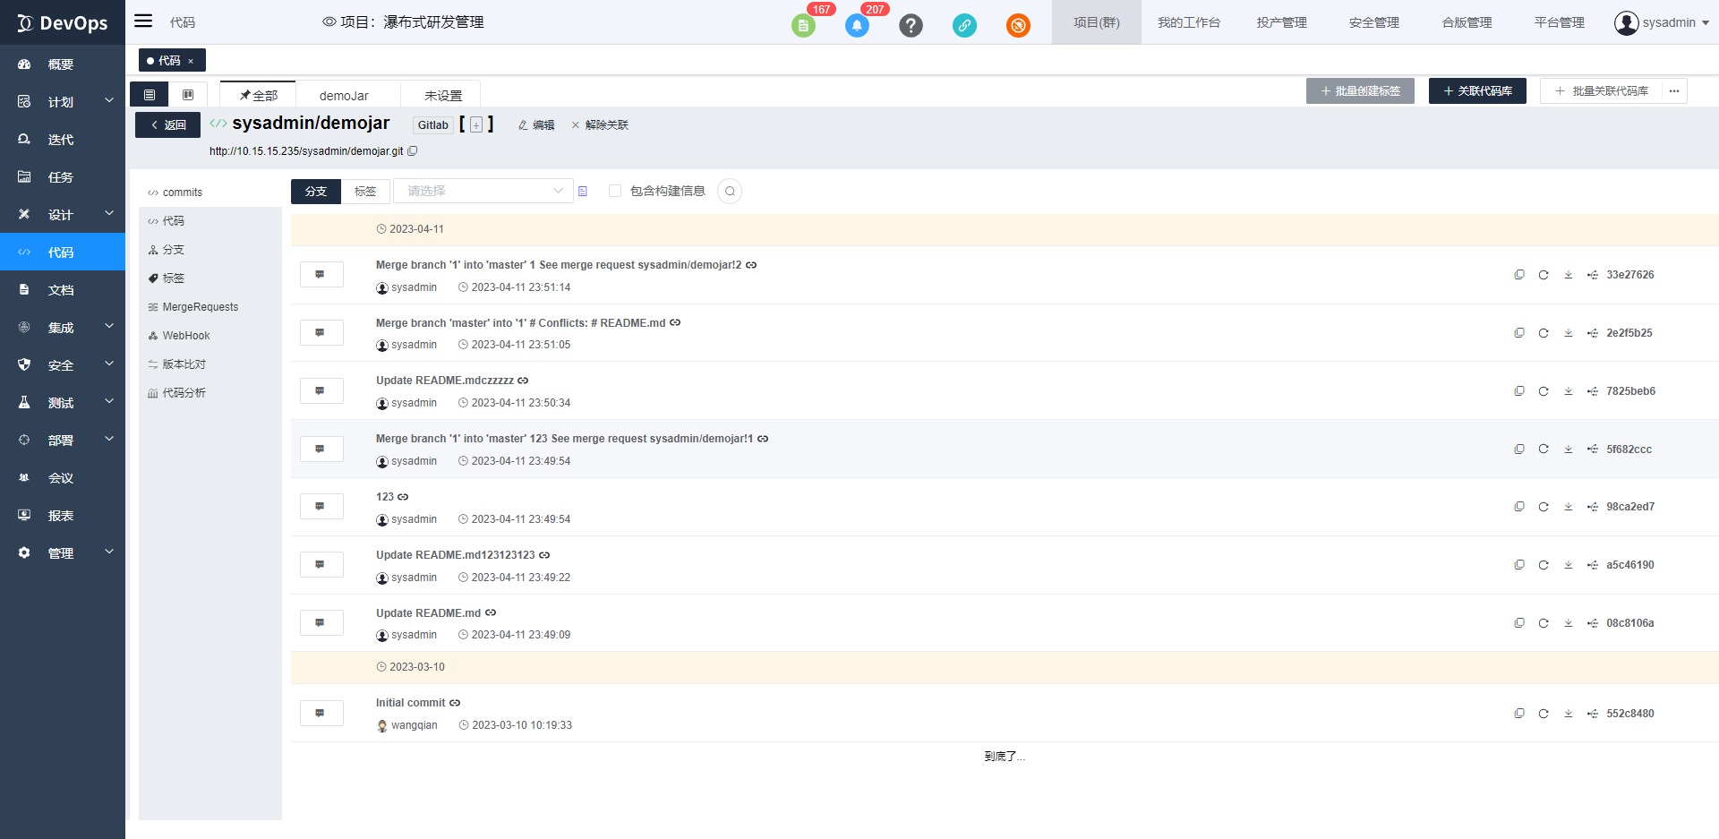Switch to the 标签 tab
Screen dimensions: 1719x839
[x=365, y=192]
